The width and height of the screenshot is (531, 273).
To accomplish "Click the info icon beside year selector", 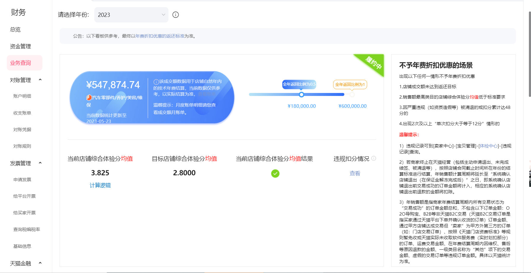I will (x=176, y=15).
